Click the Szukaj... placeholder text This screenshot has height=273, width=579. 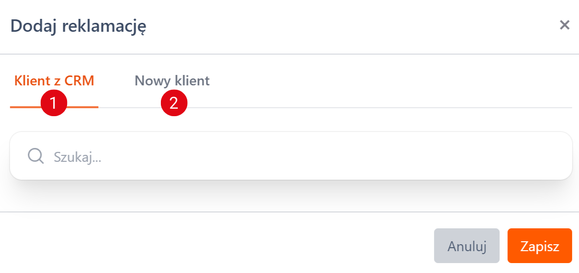coord(77,157)
